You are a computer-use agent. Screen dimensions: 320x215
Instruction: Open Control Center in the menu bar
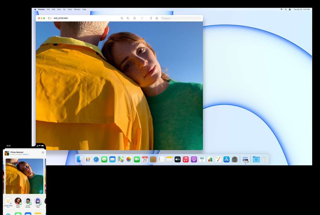click(x=290, y=9)
